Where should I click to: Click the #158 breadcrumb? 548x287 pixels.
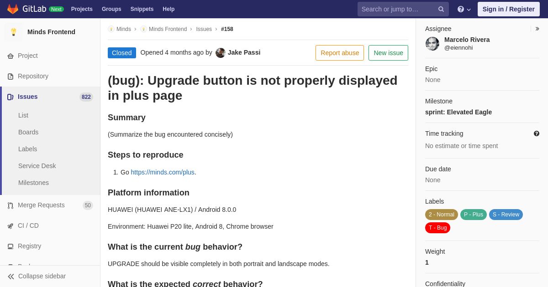click(x=227, y=29)
